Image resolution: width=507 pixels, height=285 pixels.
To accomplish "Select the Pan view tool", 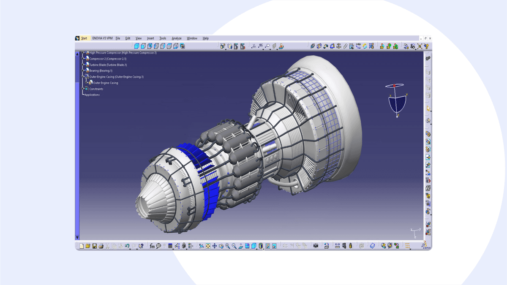I will pyautogui.click(x=214, y=246).
